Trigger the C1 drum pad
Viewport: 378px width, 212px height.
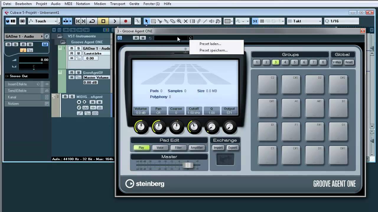[267, 155]
